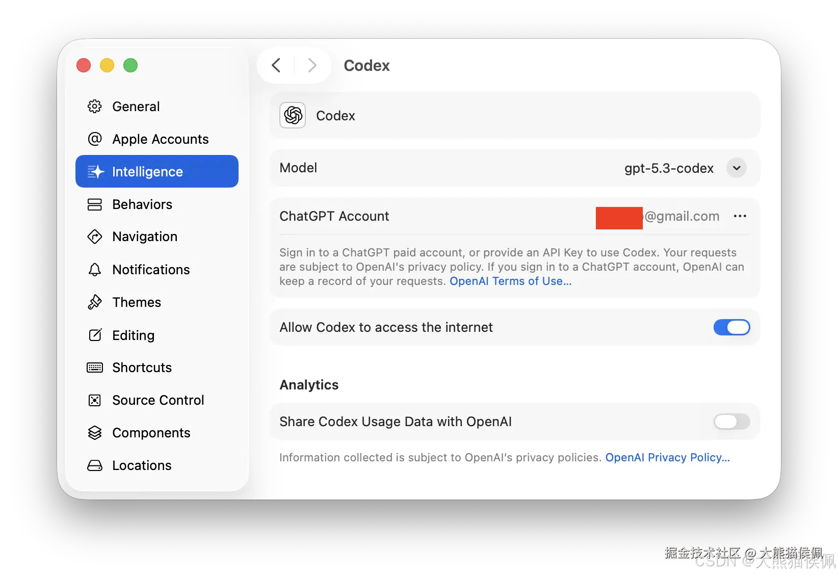Click the Apple Accounts @ icon
Image resolution: width=838 pixels, height=575 pixels.
coord(95,139)
